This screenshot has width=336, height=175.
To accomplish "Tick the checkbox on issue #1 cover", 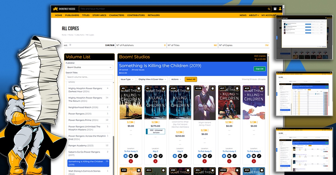I will (164, 88).
